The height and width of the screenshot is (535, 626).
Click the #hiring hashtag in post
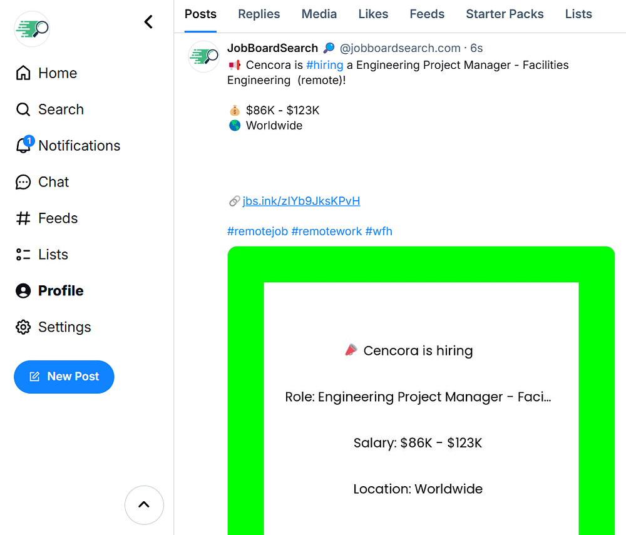[324, 65]
